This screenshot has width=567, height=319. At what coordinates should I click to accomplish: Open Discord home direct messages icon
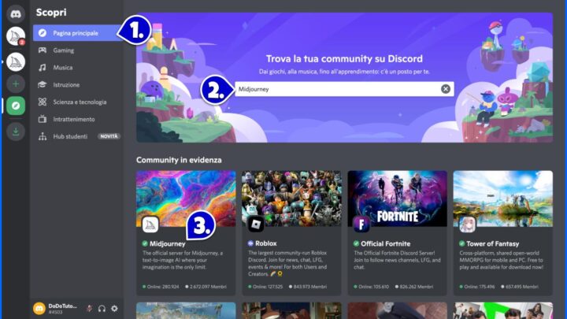point(16,14)
